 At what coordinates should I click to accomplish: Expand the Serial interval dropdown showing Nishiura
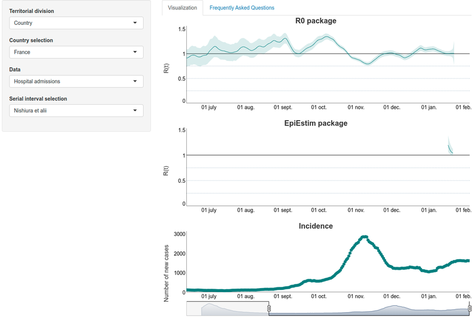[76, 110]
